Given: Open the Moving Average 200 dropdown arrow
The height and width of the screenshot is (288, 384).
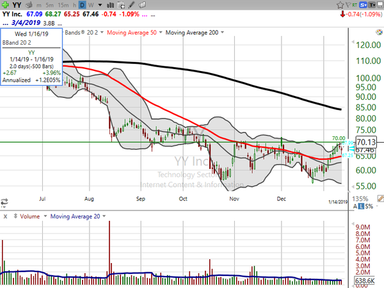Looking at the screenshot, I should (x=222, y=33).
